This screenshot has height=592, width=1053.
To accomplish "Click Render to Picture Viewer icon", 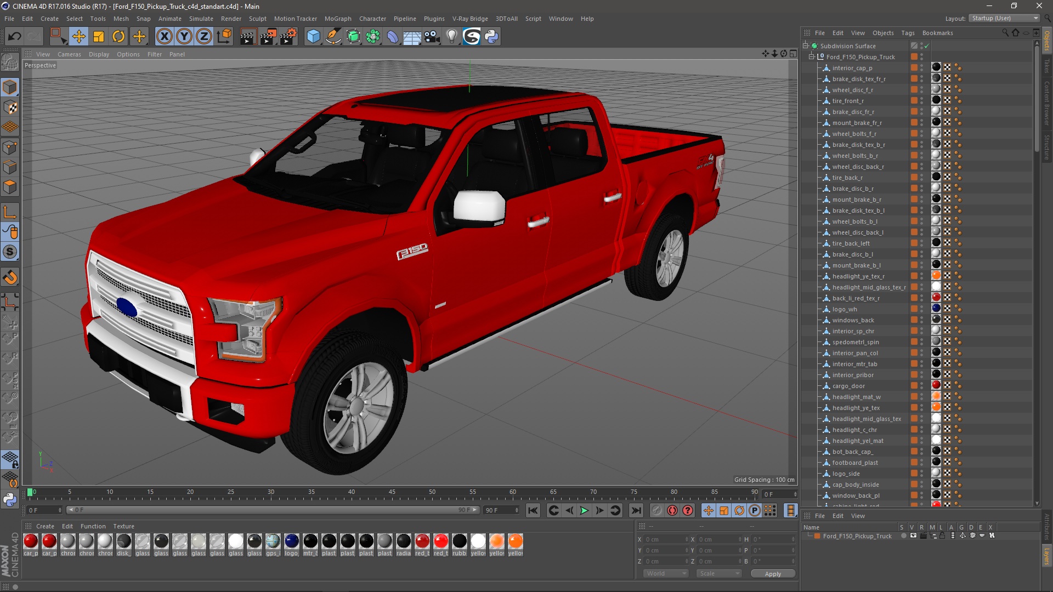I will click(x=268, y=37).
